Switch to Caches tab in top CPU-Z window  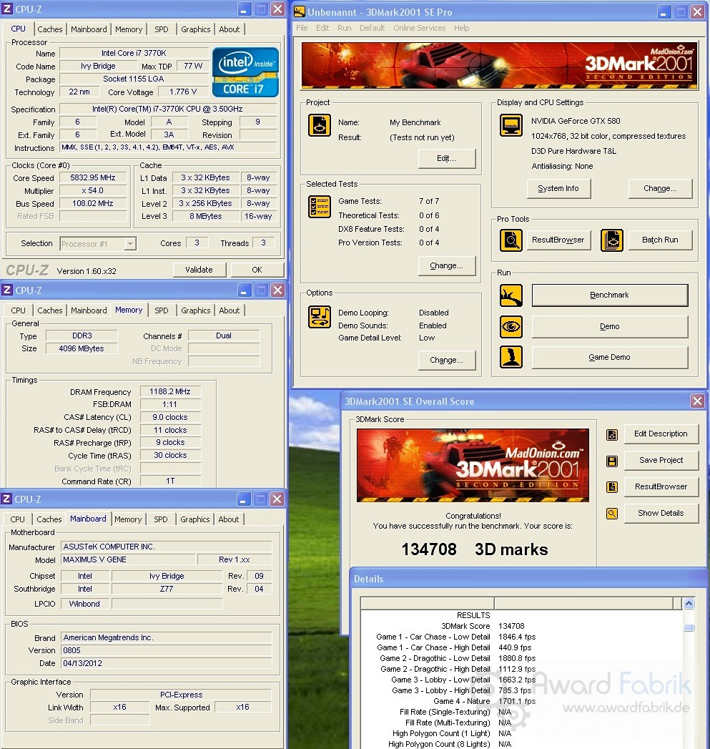pos(49,29)
